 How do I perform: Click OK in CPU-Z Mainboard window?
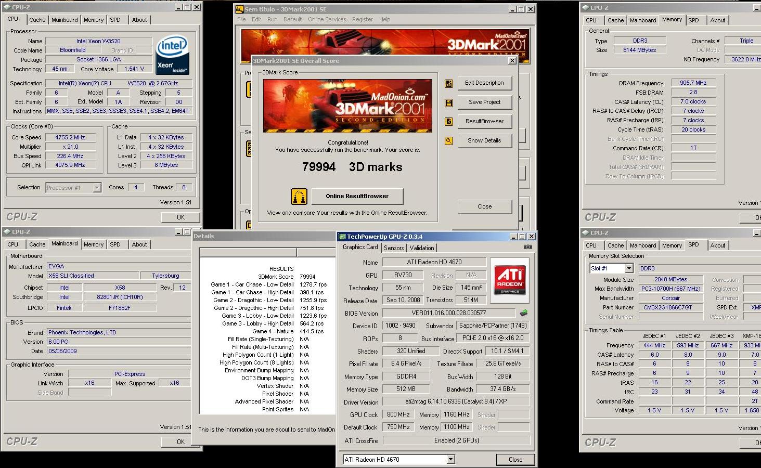180,442
